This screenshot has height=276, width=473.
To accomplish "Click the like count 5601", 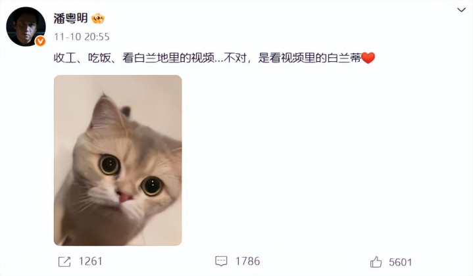I will [x=400, y=262].
